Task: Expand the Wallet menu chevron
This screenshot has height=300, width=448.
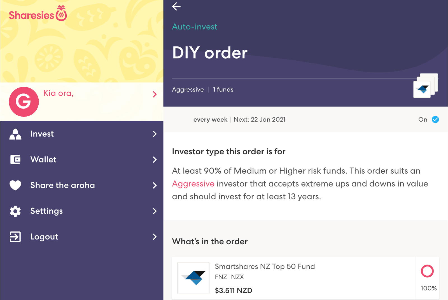Action: [155, 160]
